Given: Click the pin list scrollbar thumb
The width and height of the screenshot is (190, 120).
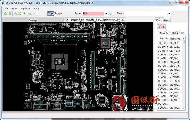Looking at the screenshot, I should (184, 41).
